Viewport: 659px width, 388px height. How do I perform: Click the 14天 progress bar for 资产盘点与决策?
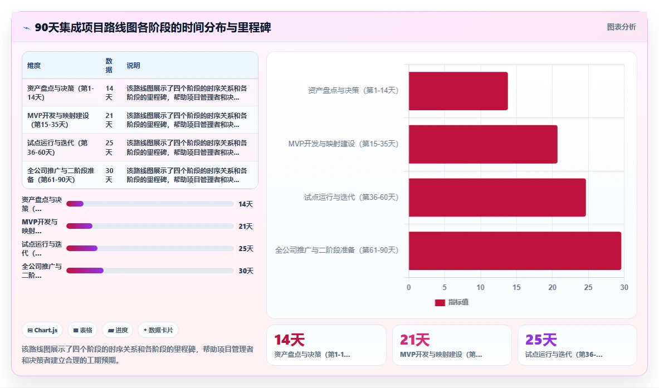pyautogui.click(x=150, y=204)
